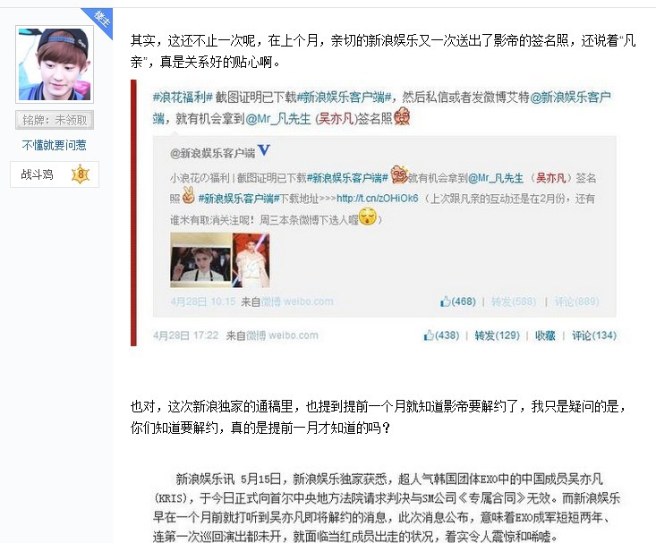The height and width of the screenshot is (543, 656).
Task: Click the 铭牌：未领取 badge button
Action: (55, 120)
